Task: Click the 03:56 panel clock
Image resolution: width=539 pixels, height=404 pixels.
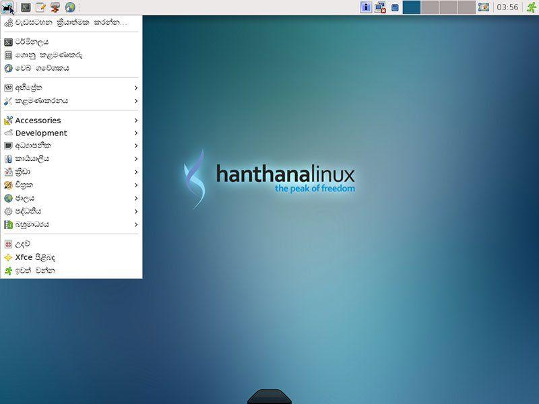Action: 507,7
